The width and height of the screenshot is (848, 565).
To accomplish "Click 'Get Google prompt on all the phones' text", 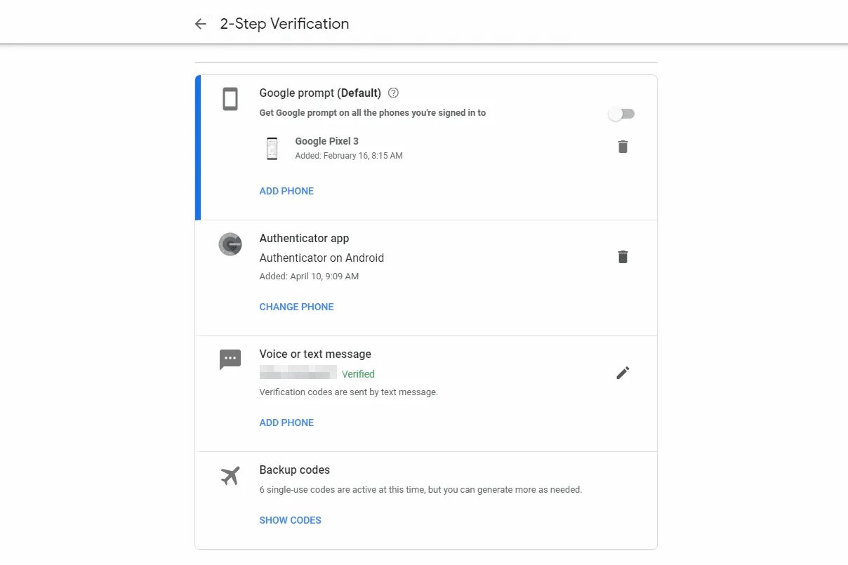I will 372,113.
